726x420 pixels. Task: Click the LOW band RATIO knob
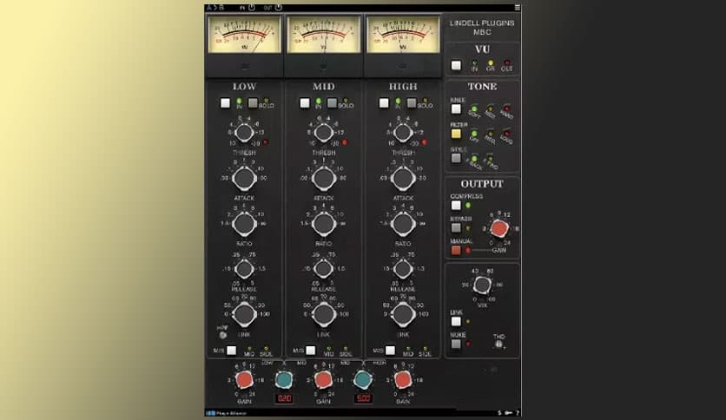[x=244, y=224]
